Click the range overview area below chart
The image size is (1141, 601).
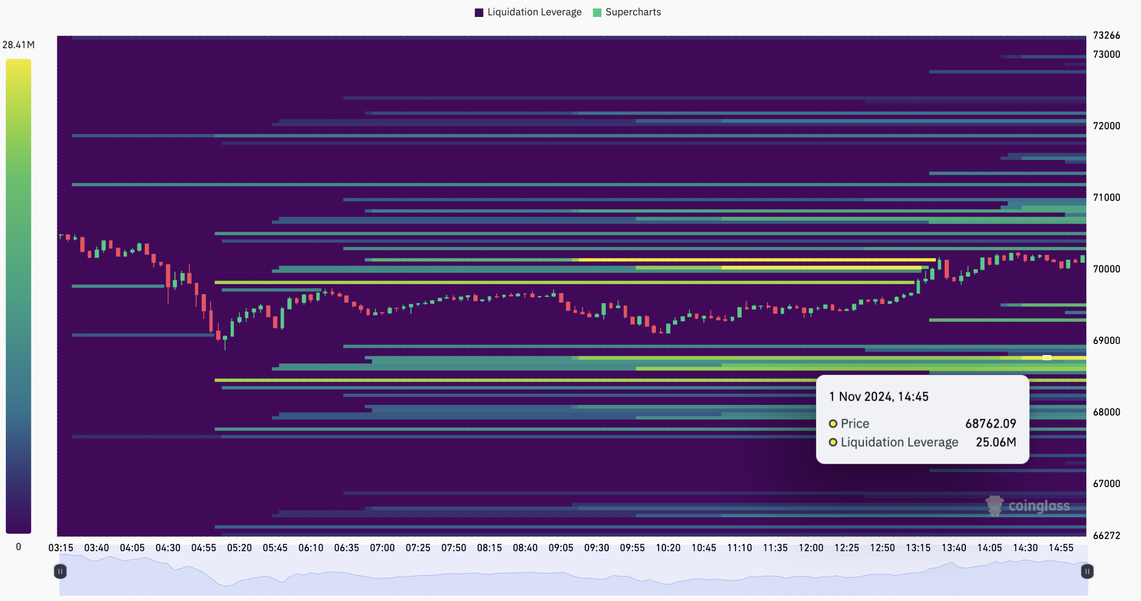[x=573, y=578]
